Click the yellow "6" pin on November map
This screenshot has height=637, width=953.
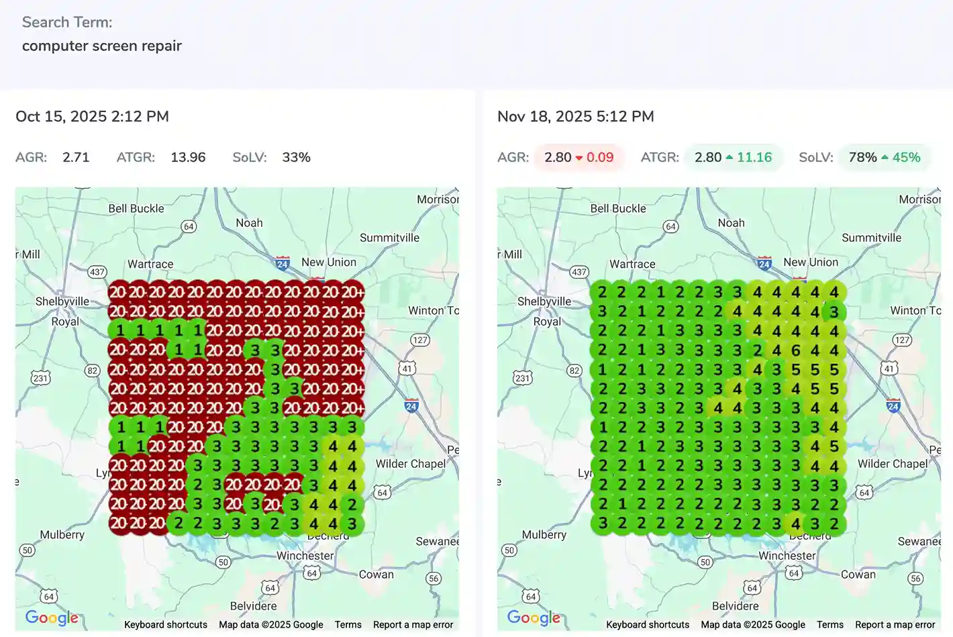(x=795, y=350)
